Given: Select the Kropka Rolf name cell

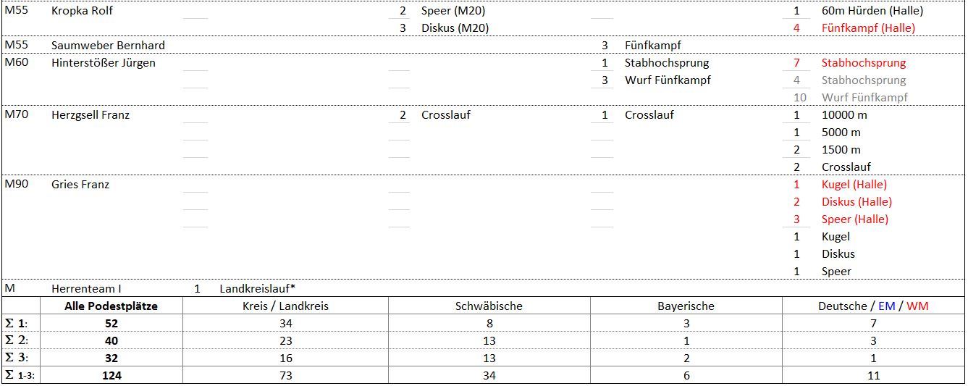Looking at the screenshot, I should coord(82,11).
